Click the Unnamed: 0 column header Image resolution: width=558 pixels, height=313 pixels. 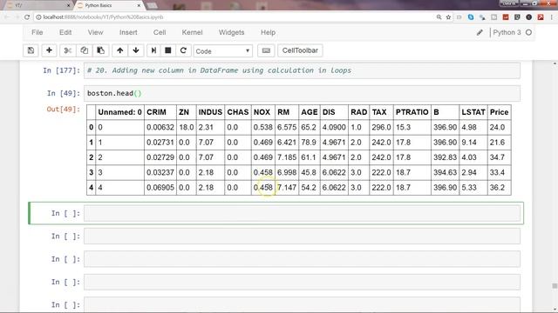(x=120, y=112)
